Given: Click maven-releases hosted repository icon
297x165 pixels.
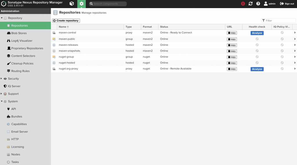Looking at the screenshot, I should tap(54, 45).
